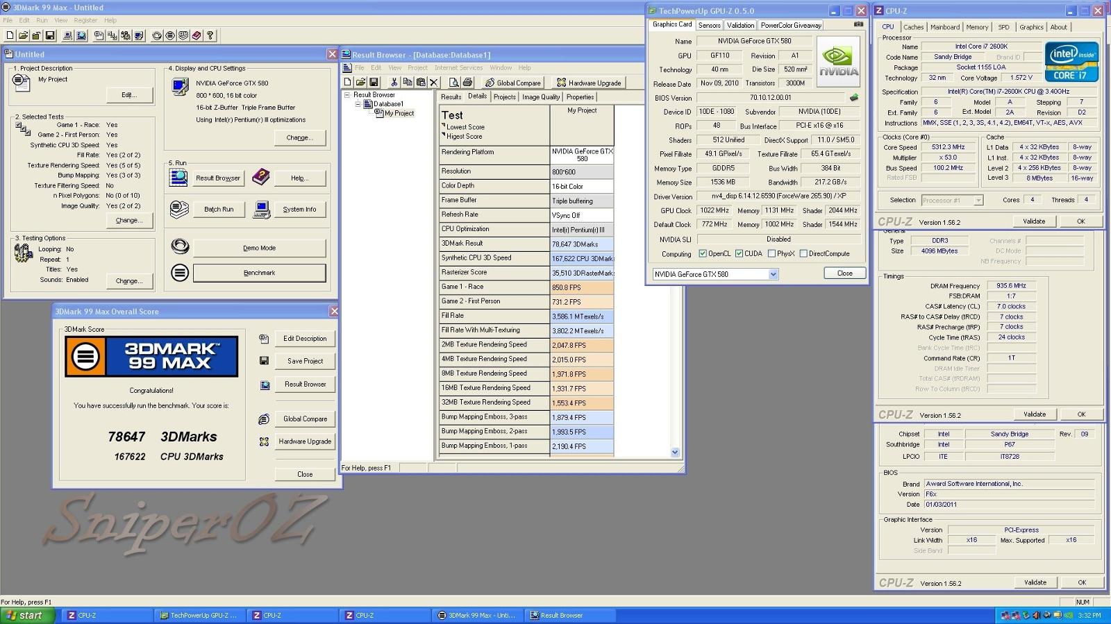Viewport: 1111px width, 624px height.
Task: Click GPU-Z BIOS save chip icon
Action: [x=854, y=98]
